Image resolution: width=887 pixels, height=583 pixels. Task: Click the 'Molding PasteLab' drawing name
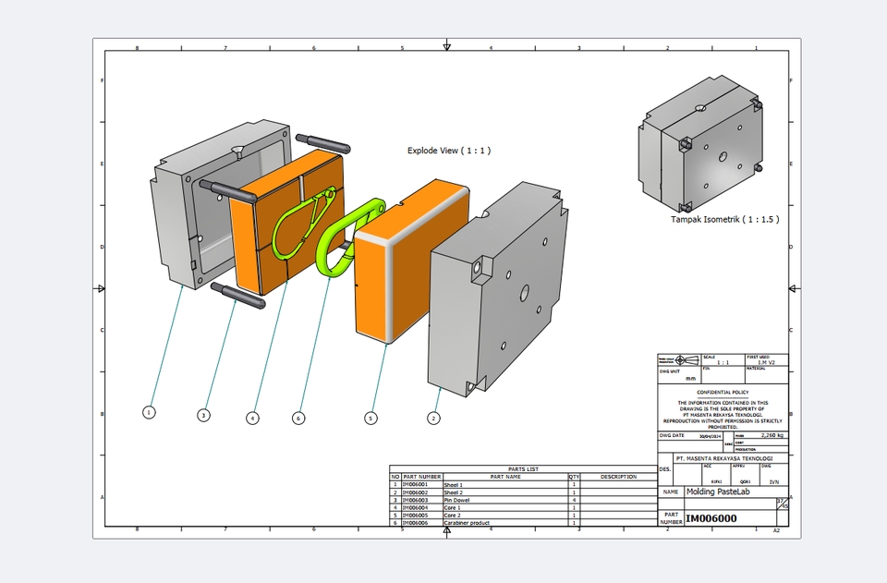click(x=718, y=492)
